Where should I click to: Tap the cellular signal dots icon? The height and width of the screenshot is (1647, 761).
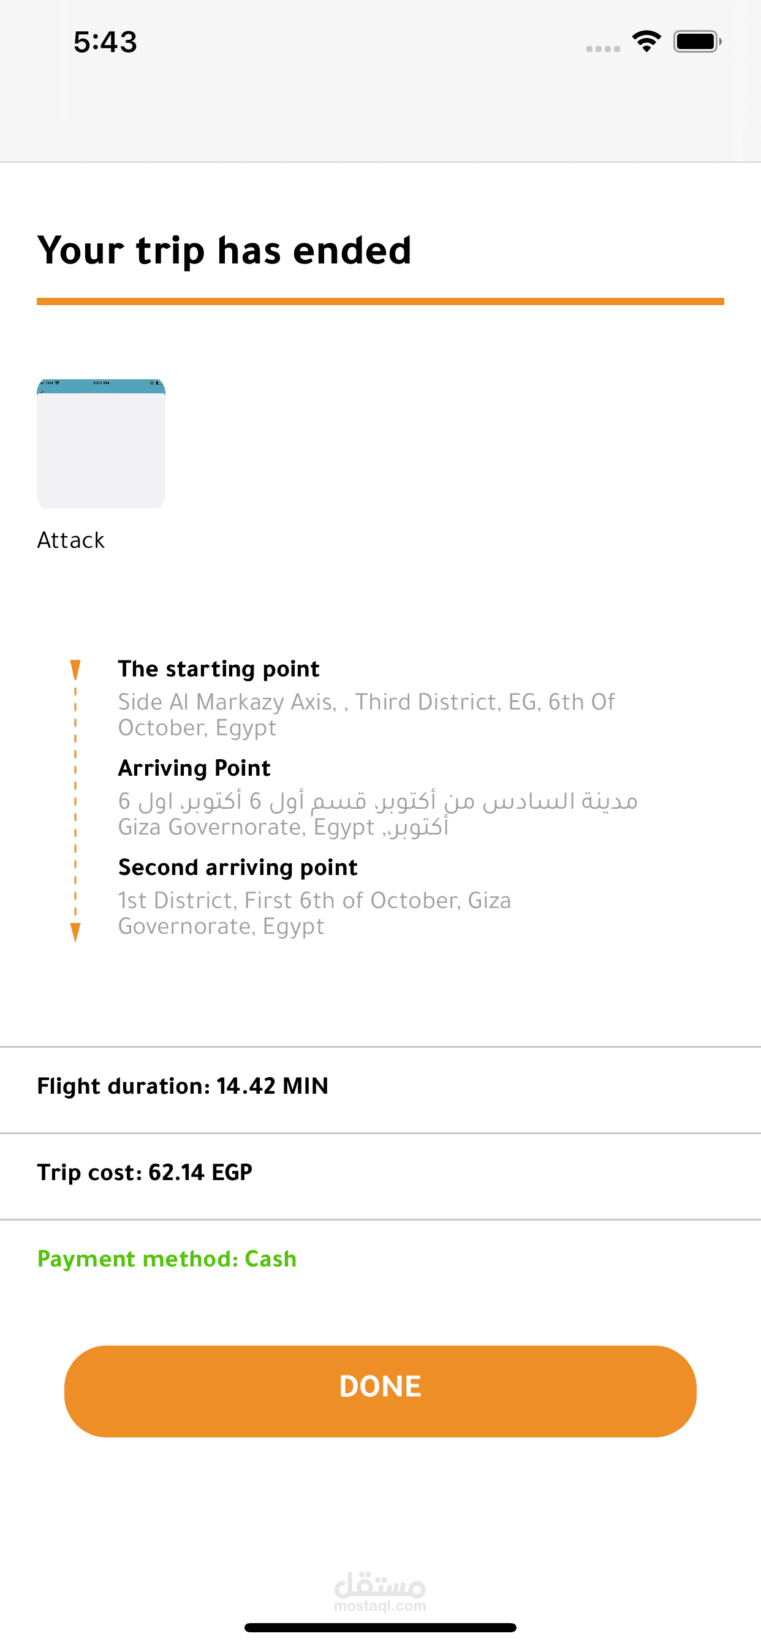[x=602, y=48]
